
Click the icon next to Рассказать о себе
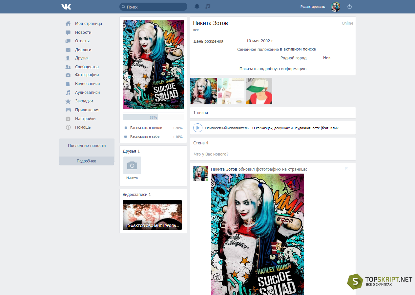click(126, 137)
